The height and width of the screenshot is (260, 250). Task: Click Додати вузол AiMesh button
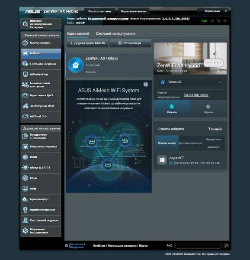[x=87, y=43]
